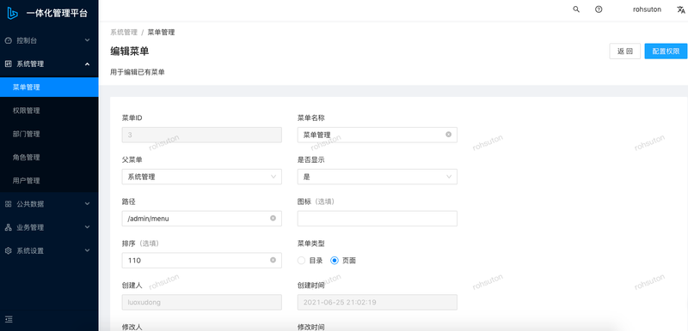Image resolution: width=688 pixels, height=331 pixels.
Task: Expand the 控制台 sidebar menu
Action: coord(49,40)
